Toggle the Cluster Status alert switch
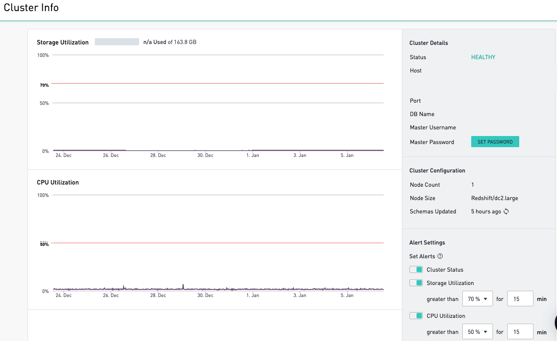 (416, 269)
